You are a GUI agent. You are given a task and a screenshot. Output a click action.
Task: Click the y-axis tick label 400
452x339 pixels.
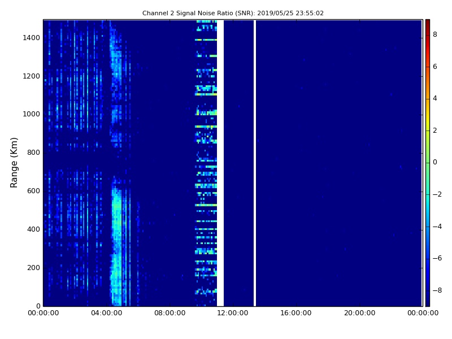click(x=33, y=229)
